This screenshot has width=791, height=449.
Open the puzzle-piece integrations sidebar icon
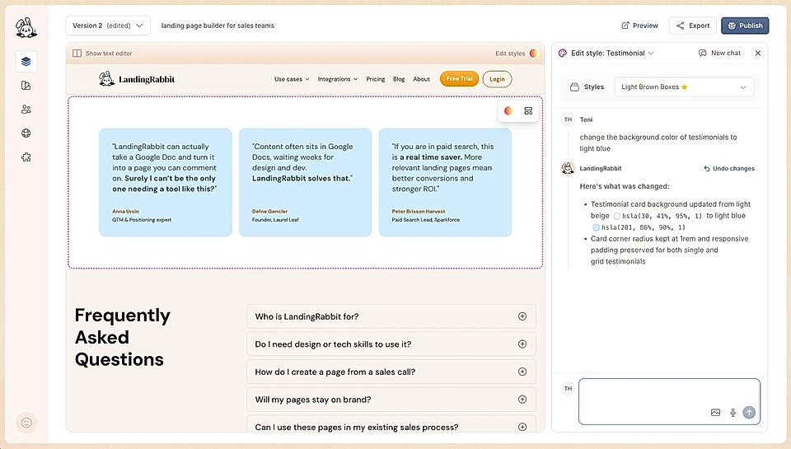(26, 157)
